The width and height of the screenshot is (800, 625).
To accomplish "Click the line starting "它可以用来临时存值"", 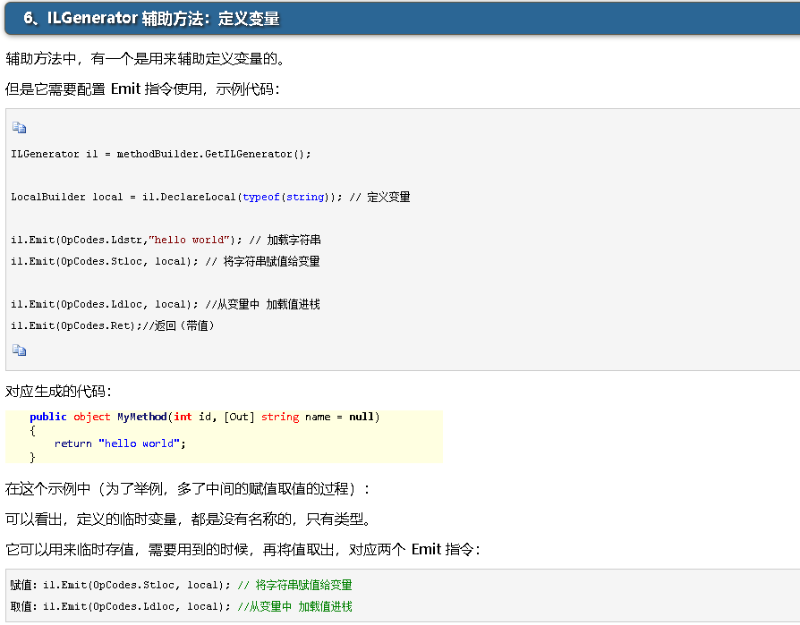I will click(x=243, y=549).
